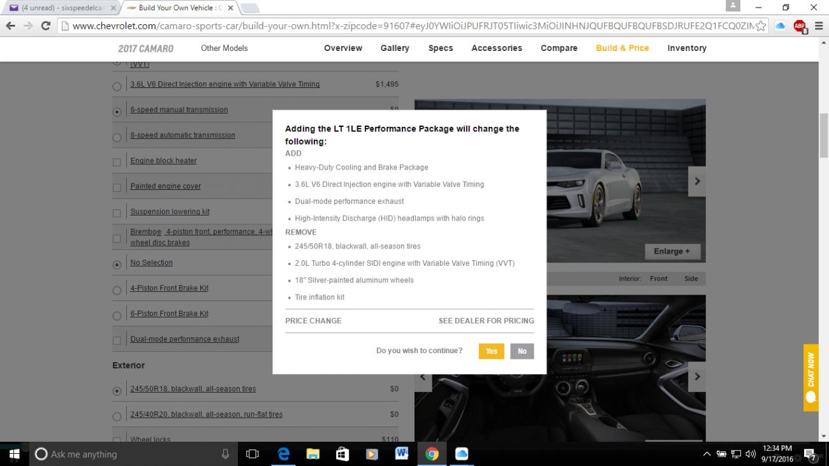Viewport: 829px width, 466px height.
Task: Tick the Suspension lowering kit checkbox
Action: point(117,214)
